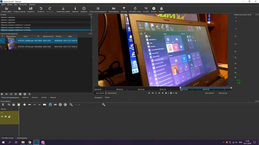259x145 pixels.
Task: Skip to the start of the player
Action: point(149,93)
